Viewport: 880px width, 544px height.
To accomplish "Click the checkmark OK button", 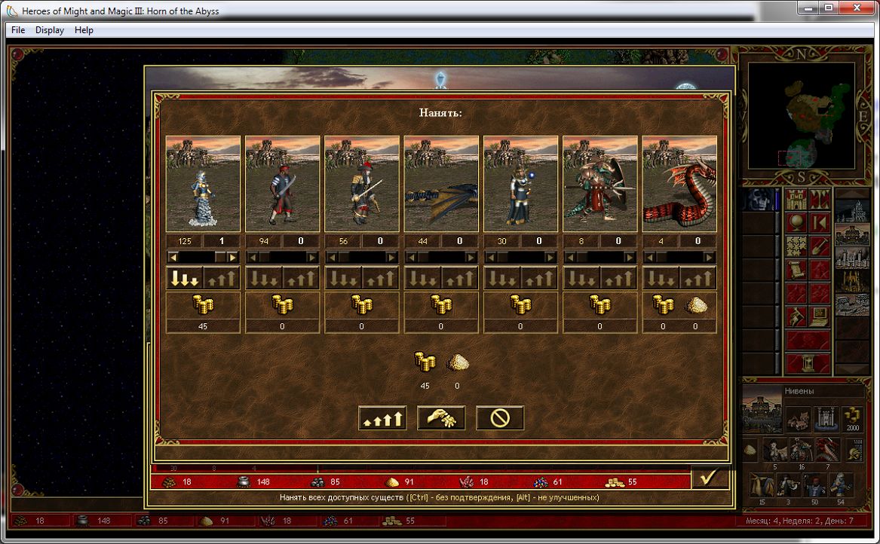I will (x=709, y=477).
